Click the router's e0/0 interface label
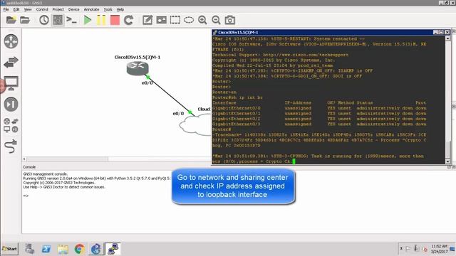The width and height of the screenshot is (456, 256). click(147, 83)
